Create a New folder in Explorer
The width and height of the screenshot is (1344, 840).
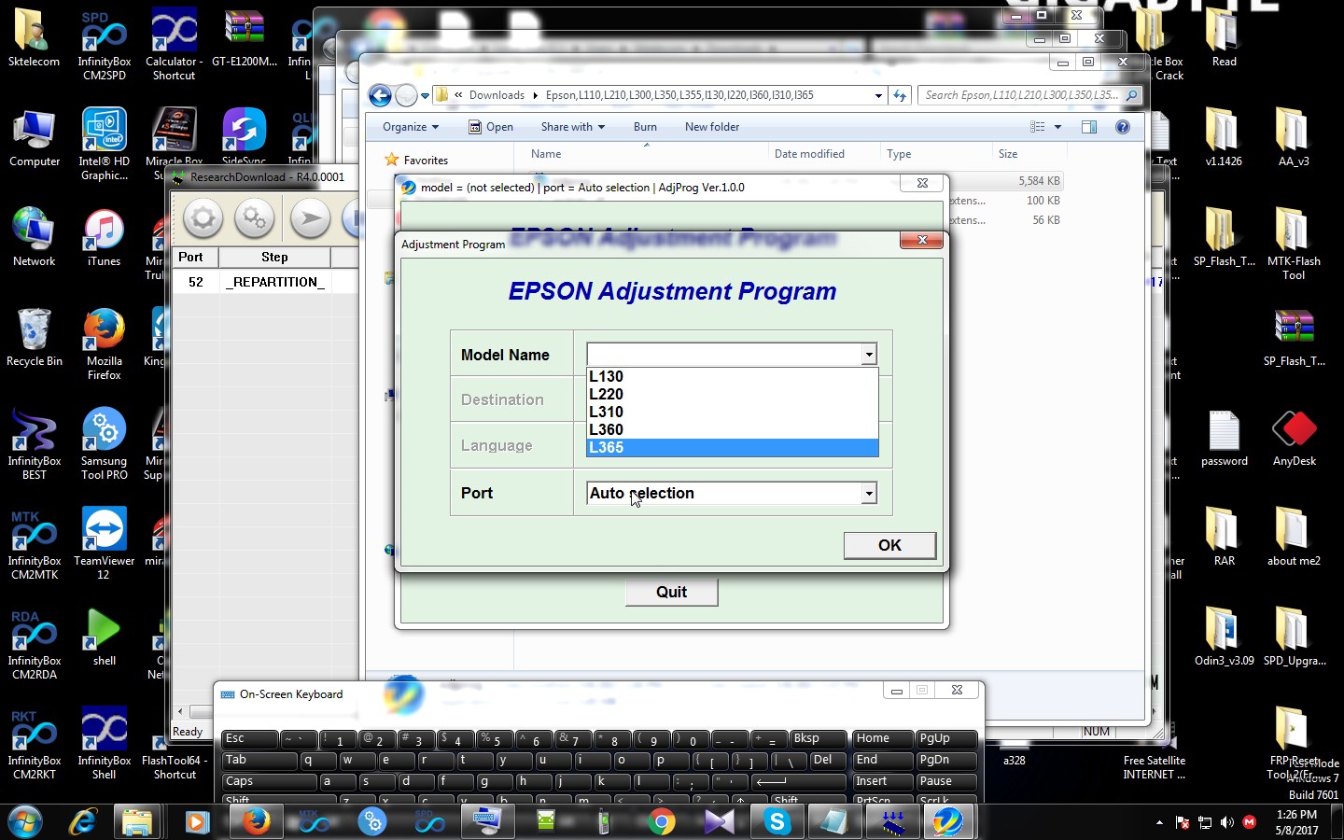[x=712, y=127]
